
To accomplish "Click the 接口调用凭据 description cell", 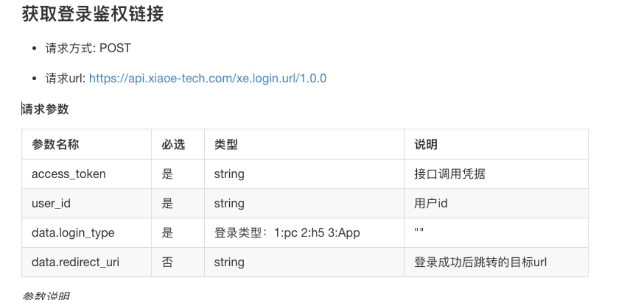I will click(450, 174).
